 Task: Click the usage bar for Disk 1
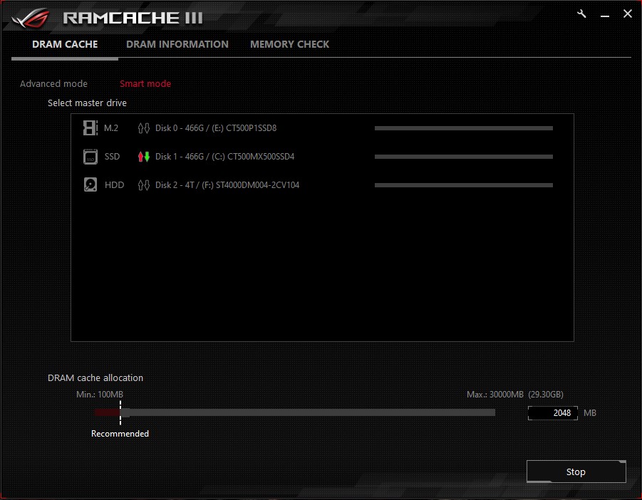point(463,157)
